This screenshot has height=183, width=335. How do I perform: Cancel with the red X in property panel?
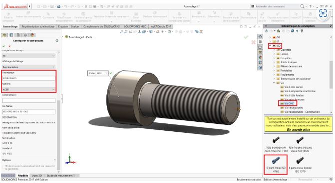pyautogui.click(x=9, y=46)
